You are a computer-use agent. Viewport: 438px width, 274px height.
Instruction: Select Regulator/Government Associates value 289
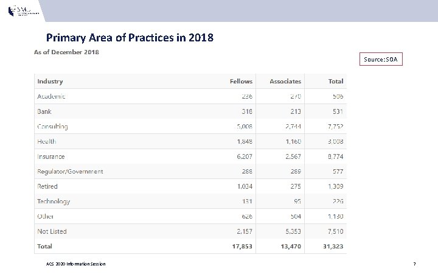click(296, 171)
